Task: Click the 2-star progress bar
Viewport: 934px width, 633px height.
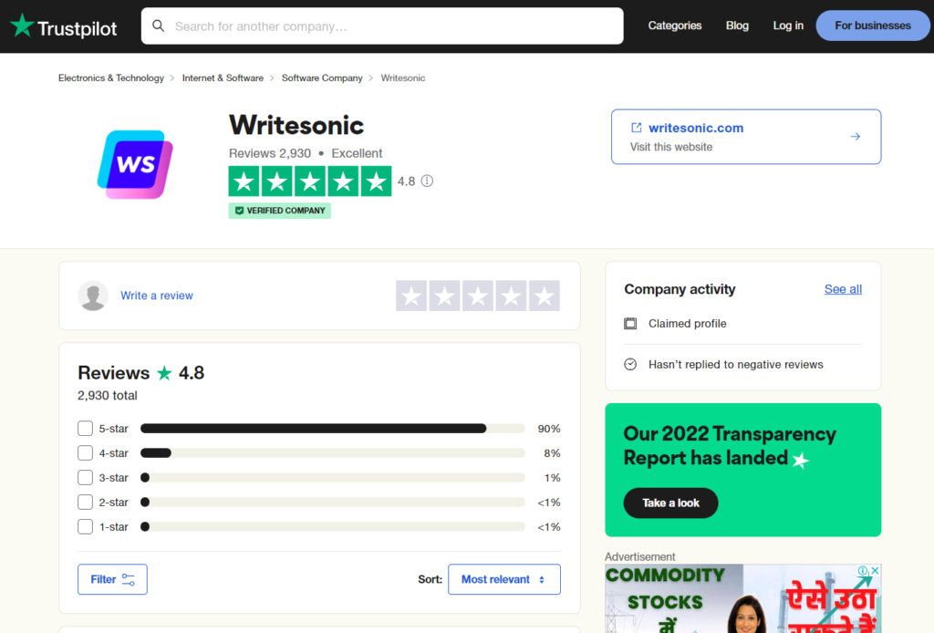Action: click(x=332, y=503)
